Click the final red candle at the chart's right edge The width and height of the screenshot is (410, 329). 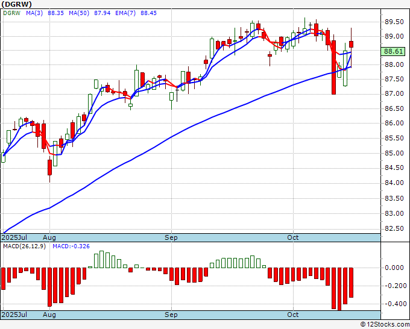351,44
